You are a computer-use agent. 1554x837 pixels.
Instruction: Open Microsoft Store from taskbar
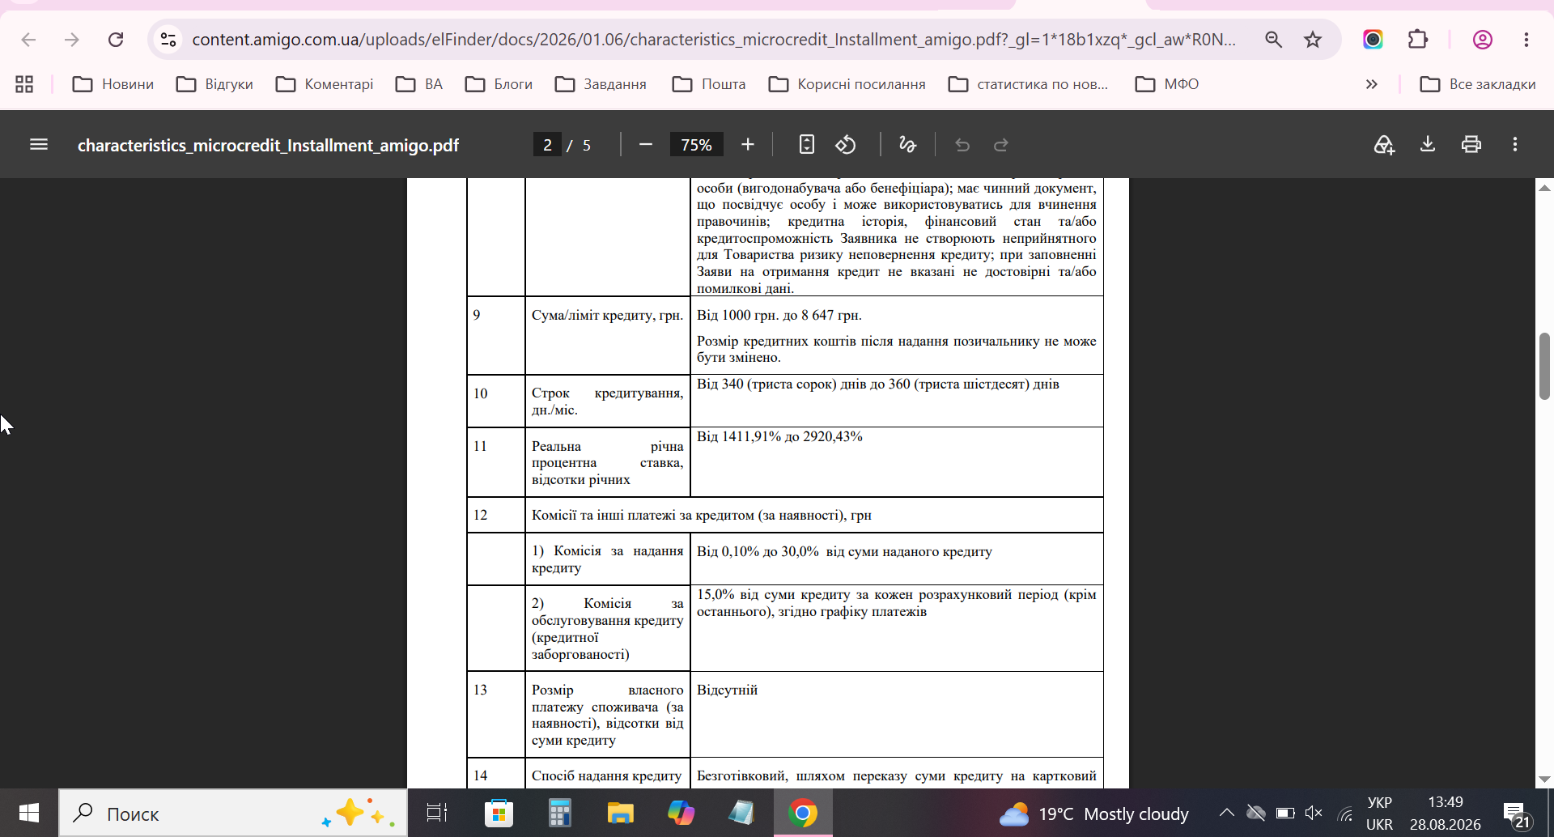pyautogui.click(x=499, y=814)
